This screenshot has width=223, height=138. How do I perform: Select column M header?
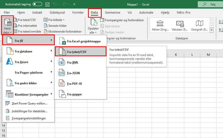click(x=208, y=55)
